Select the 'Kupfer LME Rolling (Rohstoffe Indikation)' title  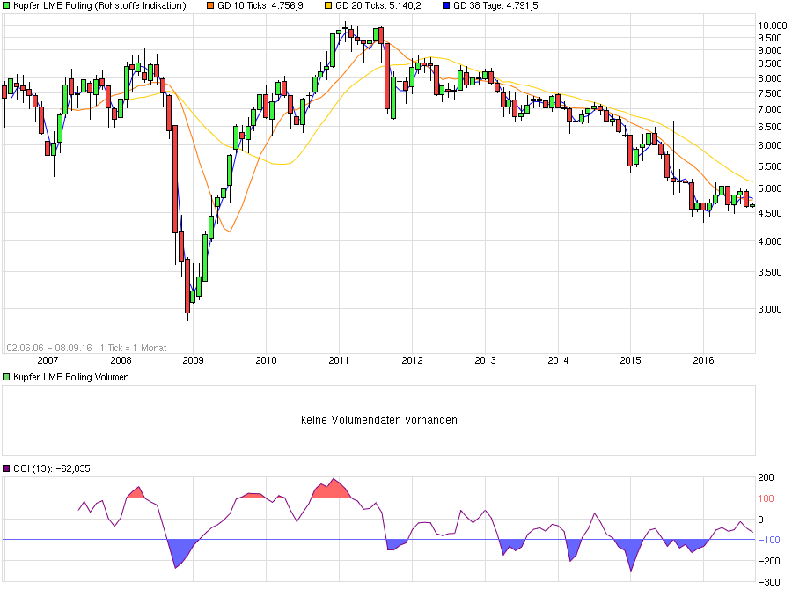click(x=99, y=6)
